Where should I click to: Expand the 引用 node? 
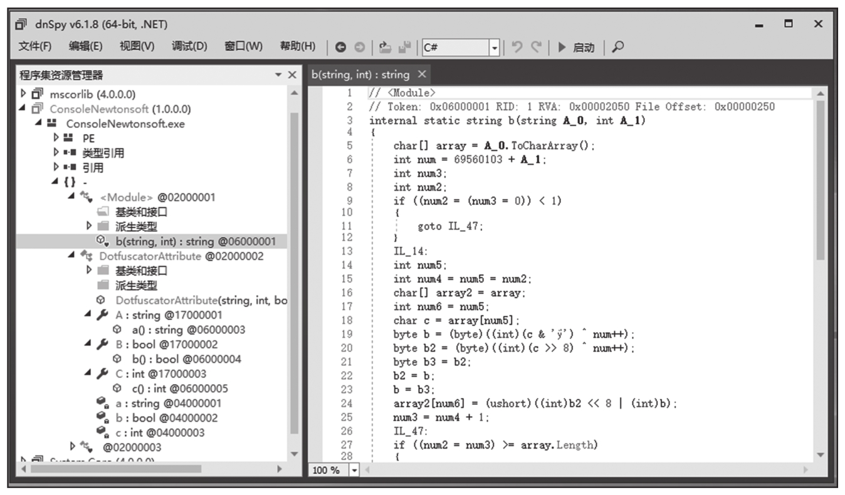pos(56,167)
